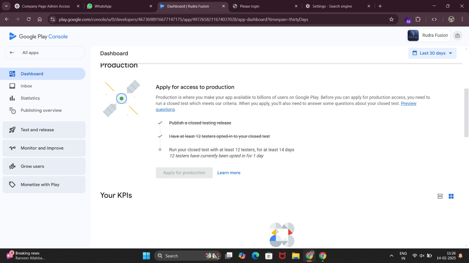Screen dimensions: 469x263
Task: Open the notification bell icon
Action: pyautogui.click(x=460, y=256)
